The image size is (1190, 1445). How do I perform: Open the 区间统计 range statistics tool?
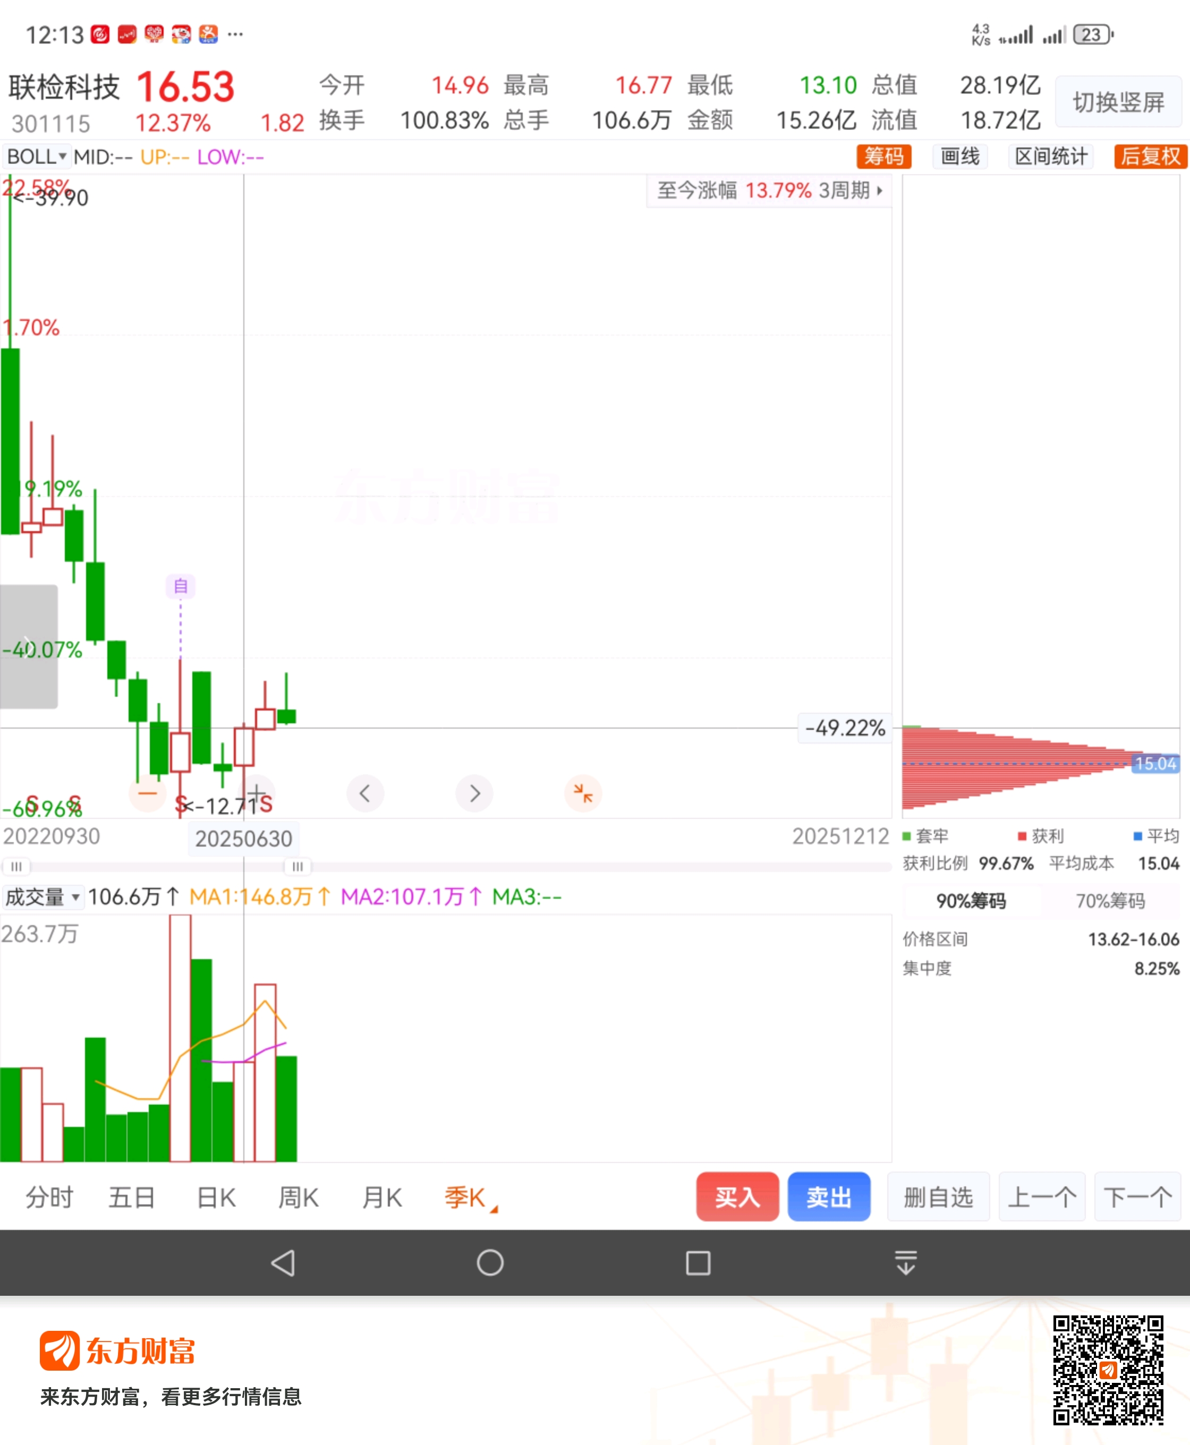tap(1050, 157)
